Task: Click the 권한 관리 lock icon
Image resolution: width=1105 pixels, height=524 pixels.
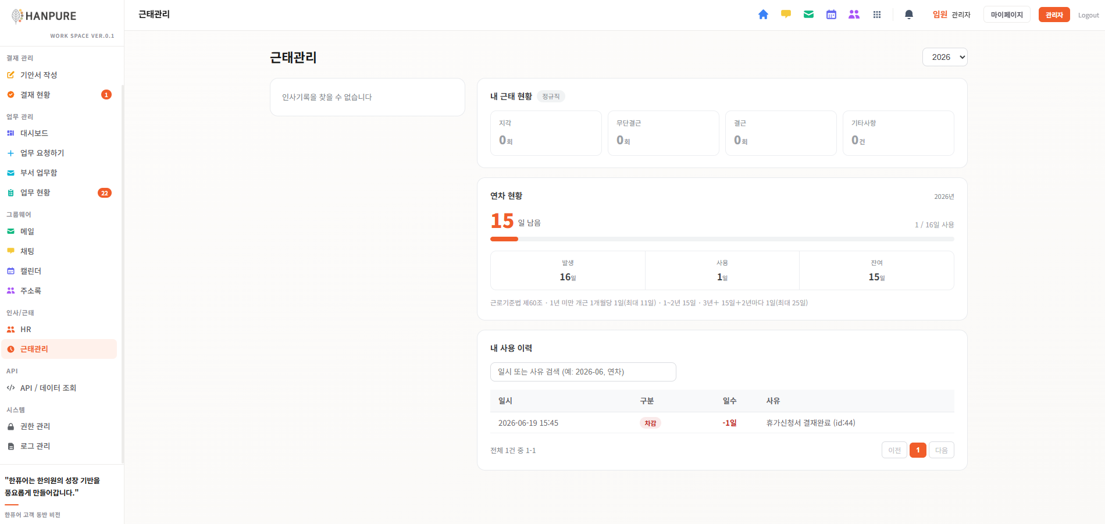Action: coord(10,426)
